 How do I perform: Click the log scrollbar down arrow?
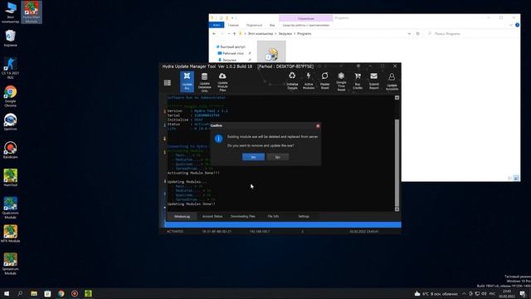(397, 209)
